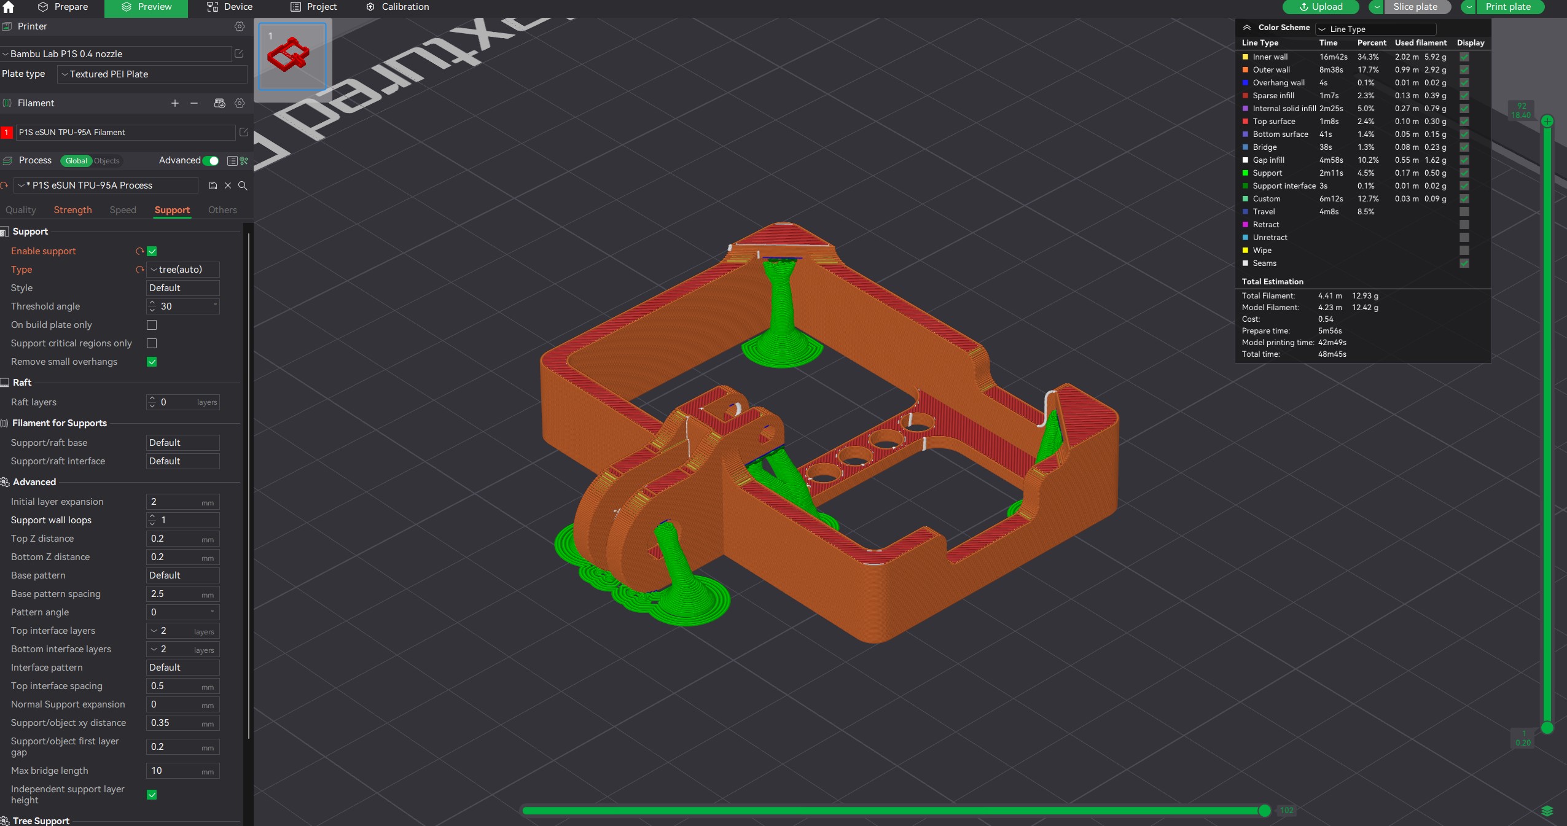1567x826 pixels.
Task: Open the Calibration tab
Action: point(397,7)
